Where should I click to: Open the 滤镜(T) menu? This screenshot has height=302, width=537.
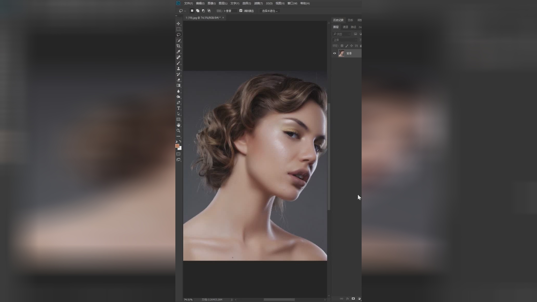(258, 3)
